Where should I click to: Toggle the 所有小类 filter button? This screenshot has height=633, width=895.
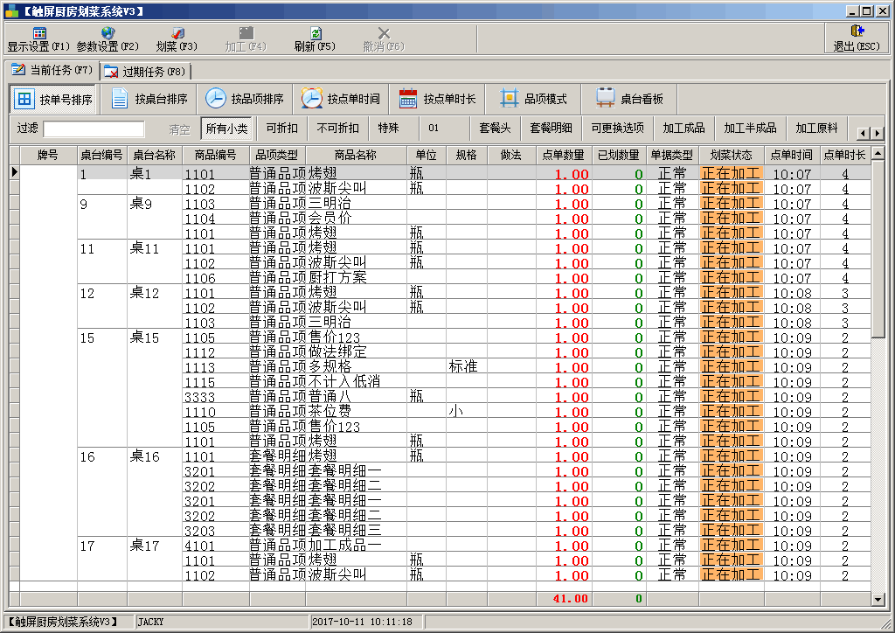coord(226,129)
